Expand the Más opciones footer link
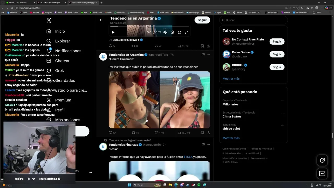The height and width of the screenshot is (188, 334). coord(259,158)
